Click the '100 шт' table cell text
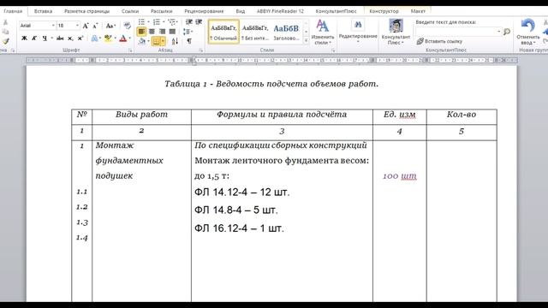Screen dimensions: 548x308 coord(400,176)
